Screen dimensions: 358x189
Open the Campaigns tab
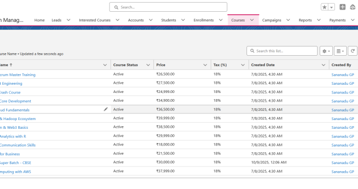click(x=272, y=20)
